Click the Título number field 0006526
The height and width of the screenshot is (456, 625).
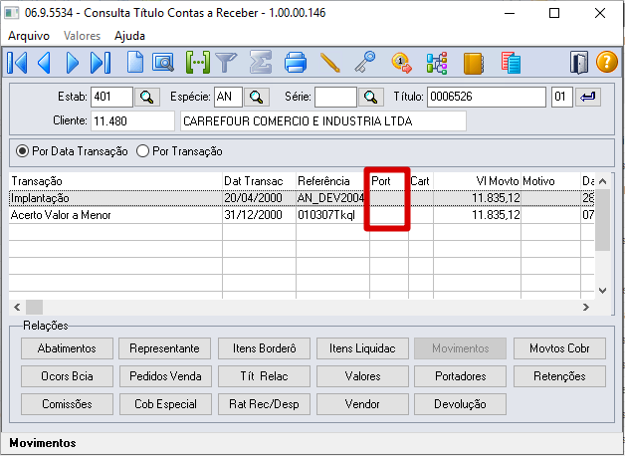487,97
